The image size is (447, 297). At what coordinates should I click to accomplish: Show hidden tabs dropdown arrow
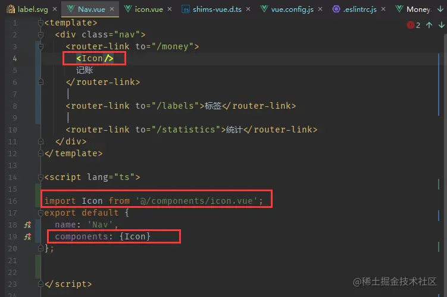tap(440, 9)
